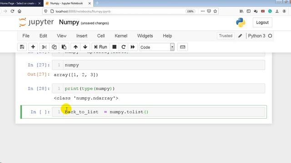Screen dimensions: 291x163
Task: Open the Widgets menu
Action: (145, 36)
